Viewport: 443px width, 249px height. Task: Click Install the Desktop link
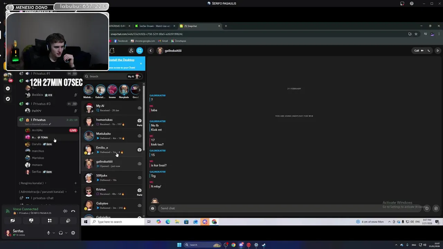(121, 60)
